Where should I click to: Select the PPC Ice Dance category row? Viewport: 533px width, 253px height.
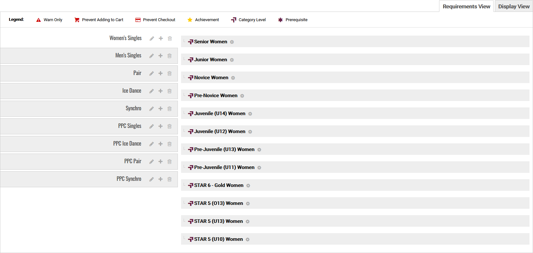[127, 144]
